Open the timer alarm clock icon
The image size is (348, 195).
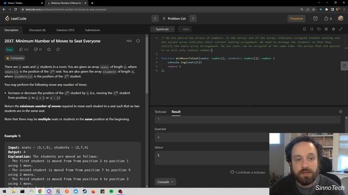(315, 18)
